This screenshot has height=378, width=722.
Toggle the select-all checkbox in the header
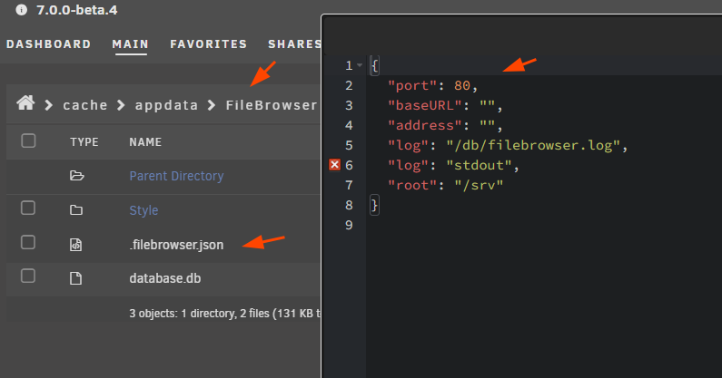(28, 141)
